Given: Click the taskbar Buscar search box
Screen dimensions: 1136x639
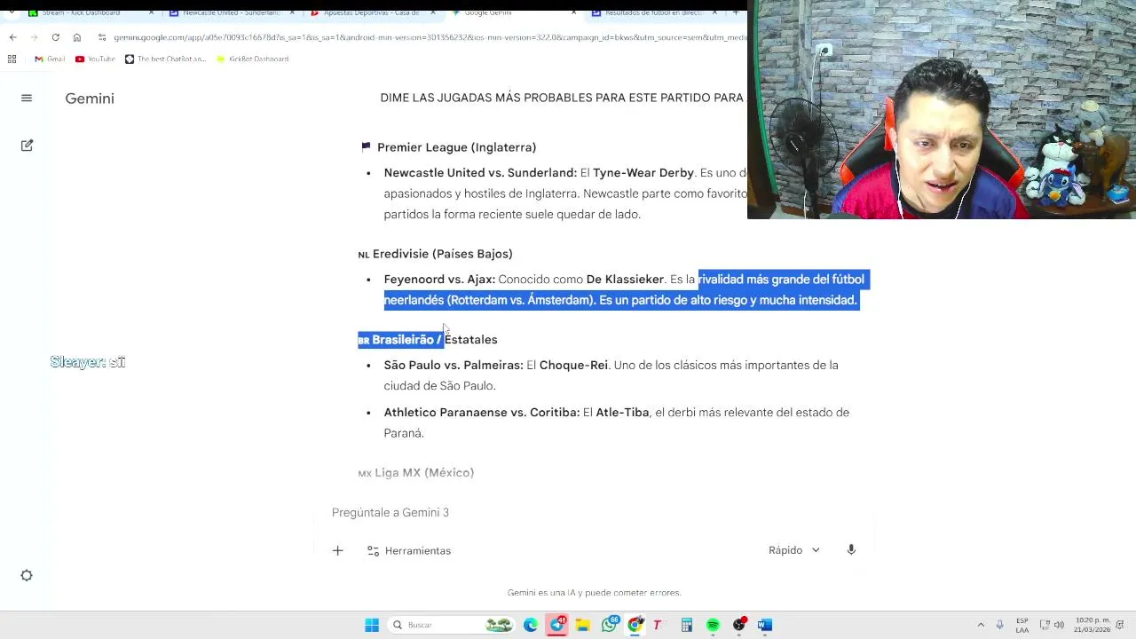Looking at the screenshot, I should 453,625.
